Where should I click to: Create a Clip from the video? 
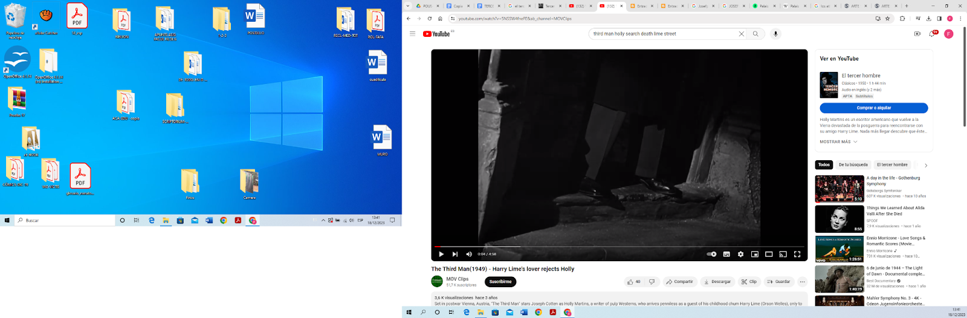pos(749,282)
